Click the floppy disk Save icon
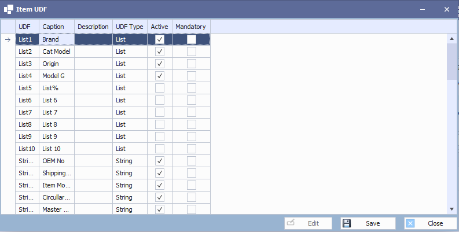Screen dimensions: 459x232 347,223
